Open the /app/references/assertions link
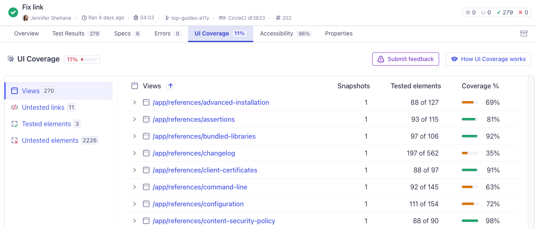This screenshot has width=537, height=229. click(193, 119)
